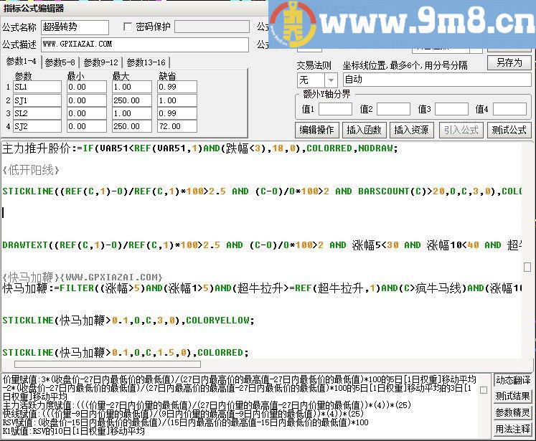This screenshot has height=441, width=536.
Task: Click the 值4 input field
Action: pos(509,109)
